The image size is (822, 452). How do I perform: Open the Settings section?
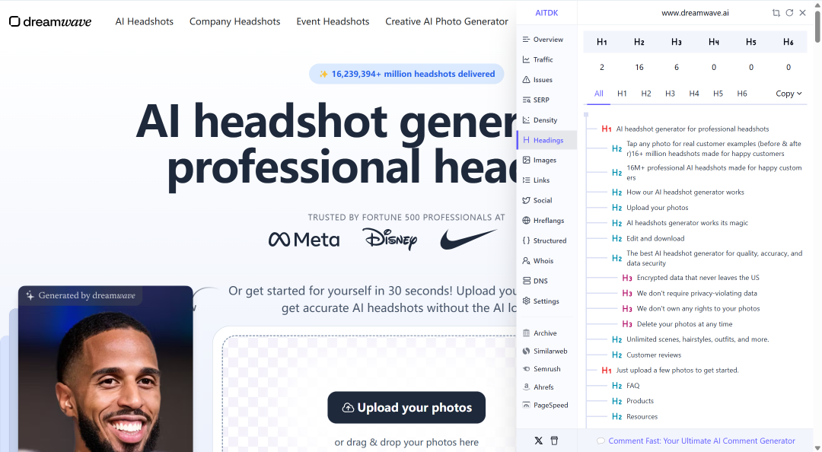pos(540,301)
